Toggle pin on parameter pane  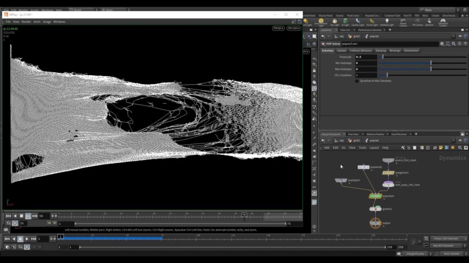[460, 36]
